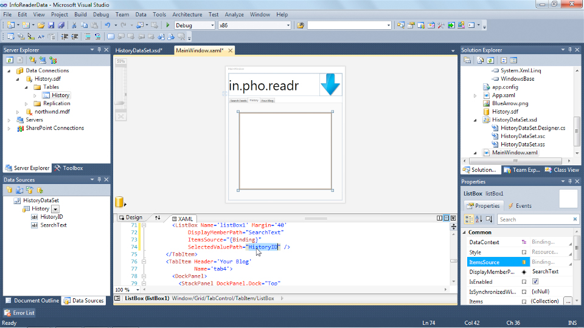Open Toolbox hammer and wrench toolbar icon

tap(441, 26)
